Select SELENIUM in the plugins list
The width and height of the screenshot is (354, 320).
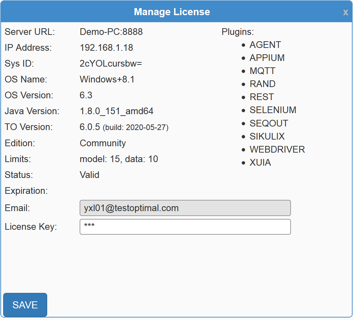273,110
